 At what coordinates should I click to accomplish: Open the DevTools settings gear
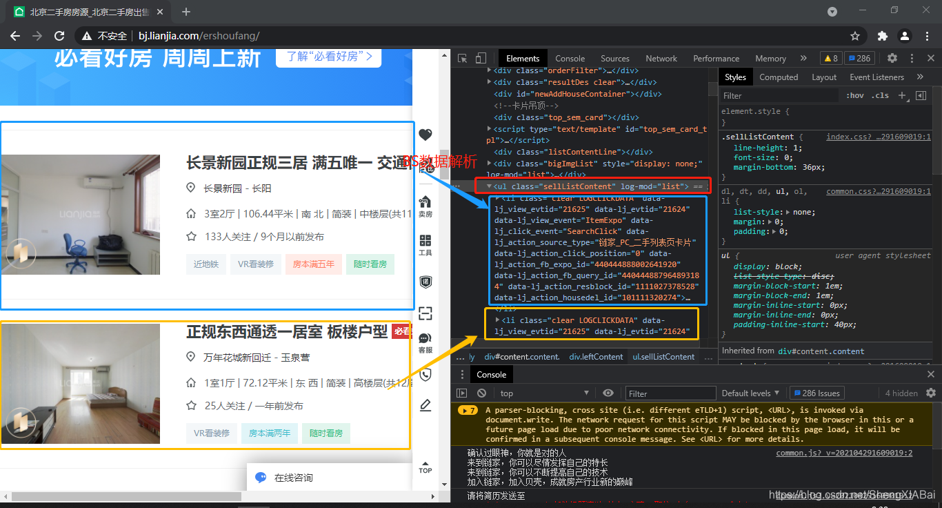(892, 59)
